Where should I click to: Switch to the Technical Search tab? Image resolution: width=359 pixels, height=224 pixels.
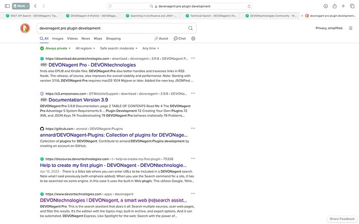click(210, 16)
